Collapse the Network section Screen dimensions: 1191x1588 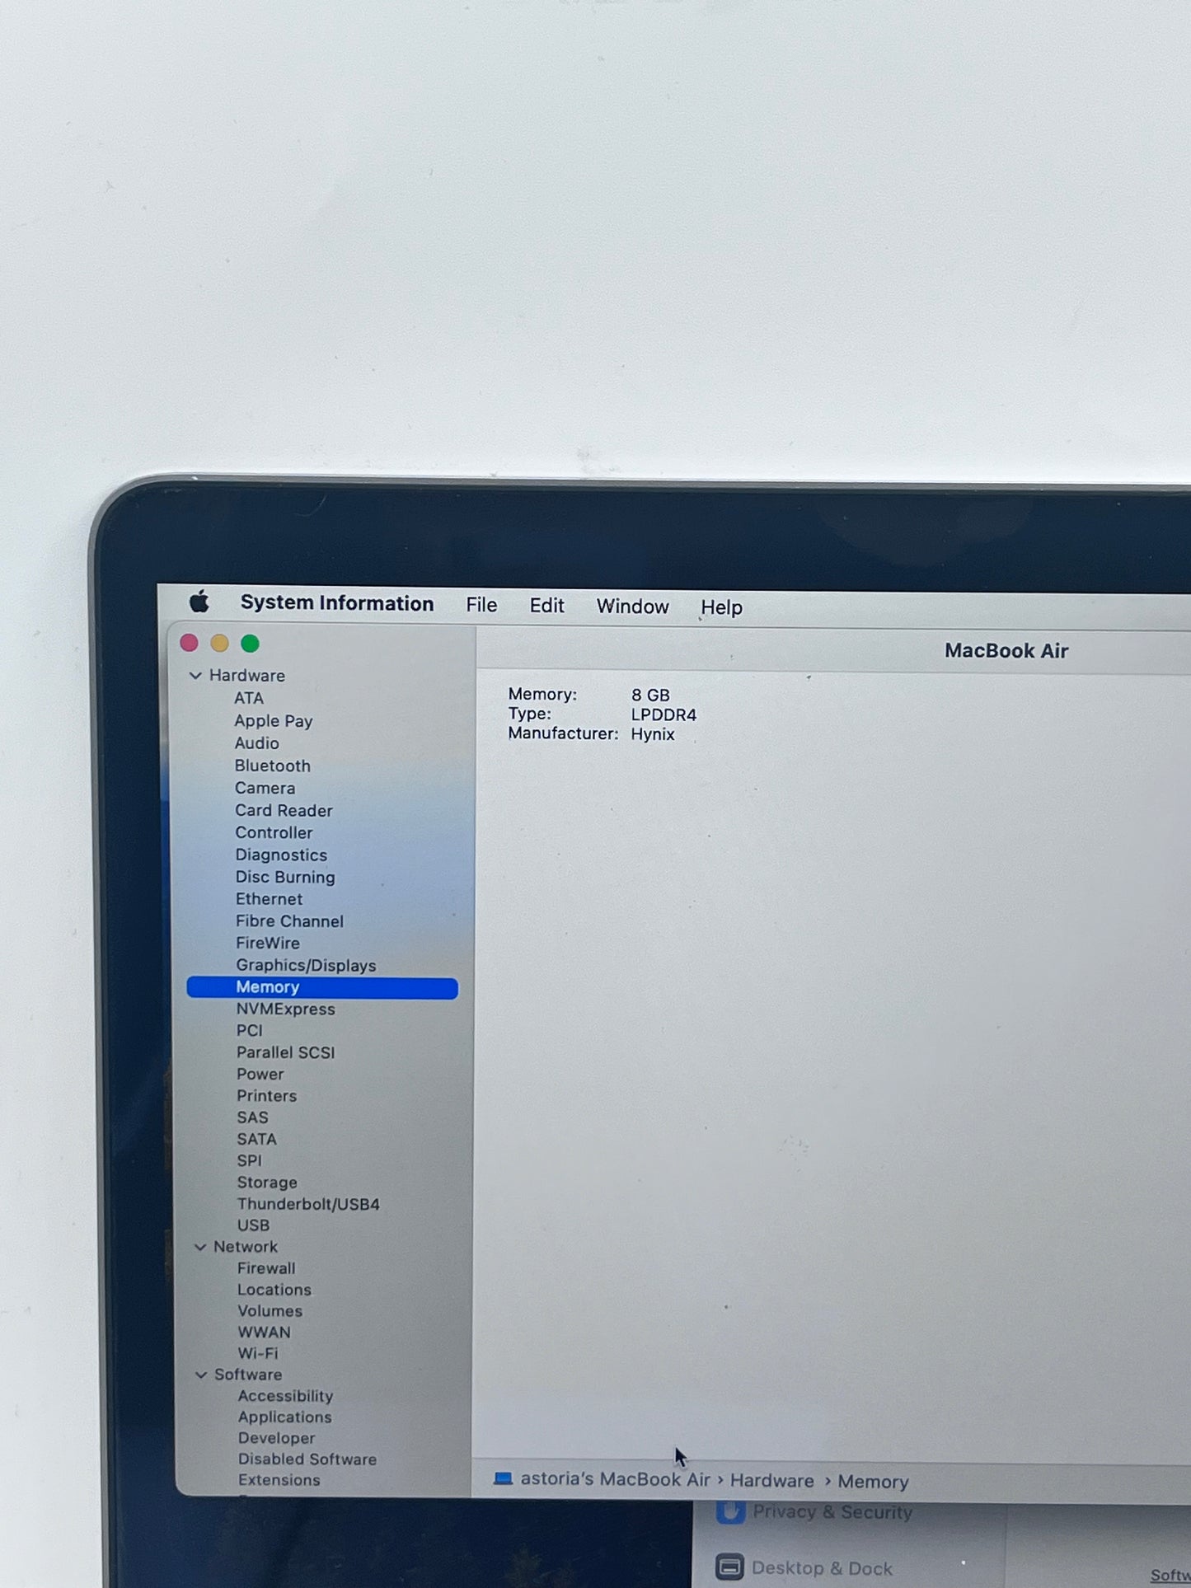[x=199, y=1247]
